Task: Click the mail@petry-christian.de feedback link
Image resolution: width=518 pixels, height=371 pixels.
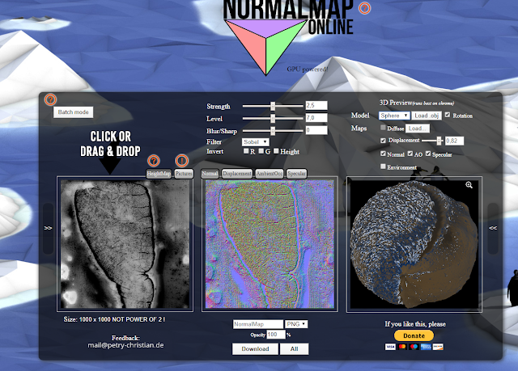Action: (125, 345)
